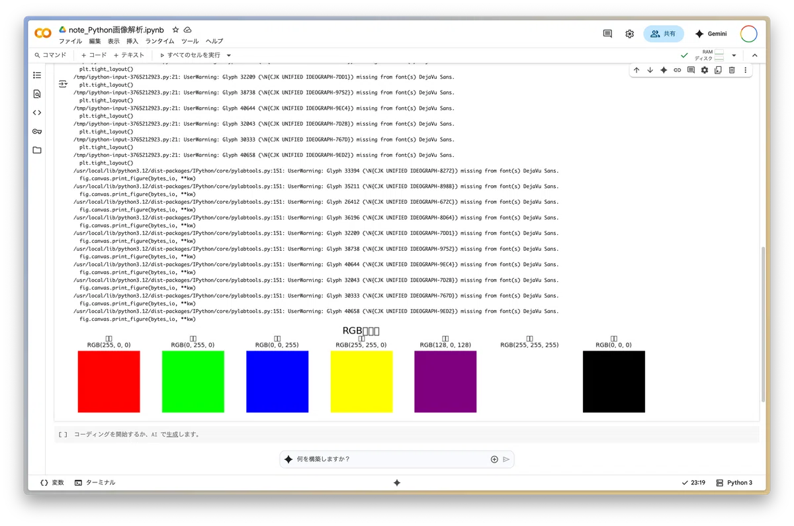Open the ヘルプ menu
The width and height of the screenshot is (794, 526).
click(x=214, y=41)
